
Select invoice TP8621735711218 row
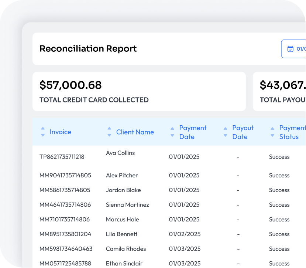point(62,157)
